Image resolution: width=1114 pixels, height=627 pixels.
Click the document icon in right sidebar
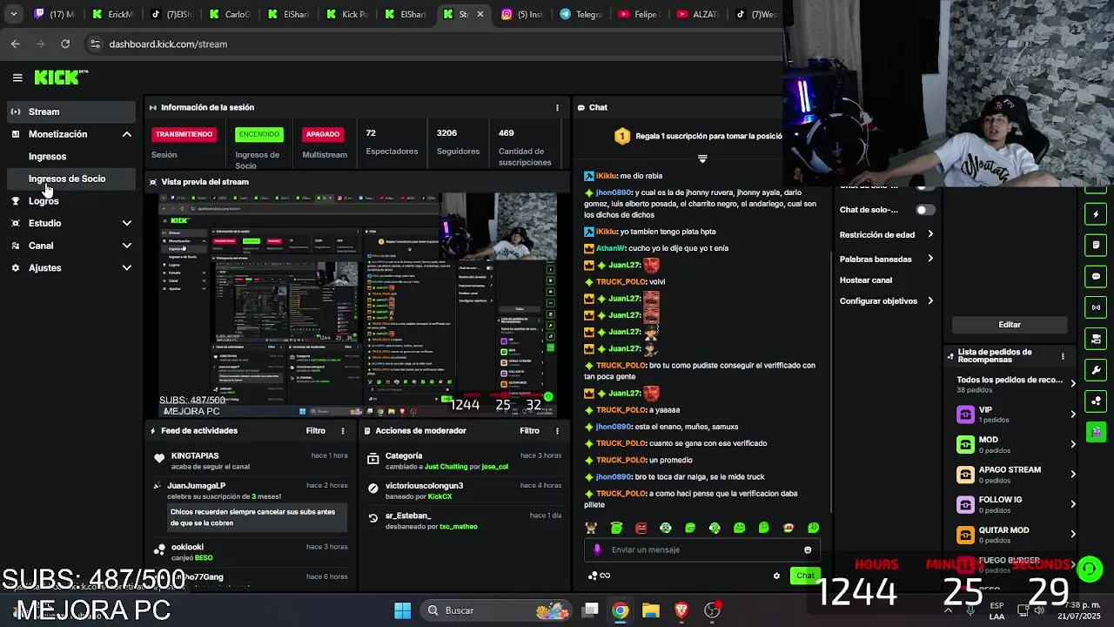pyautogui.click(x=1096, y=246)
